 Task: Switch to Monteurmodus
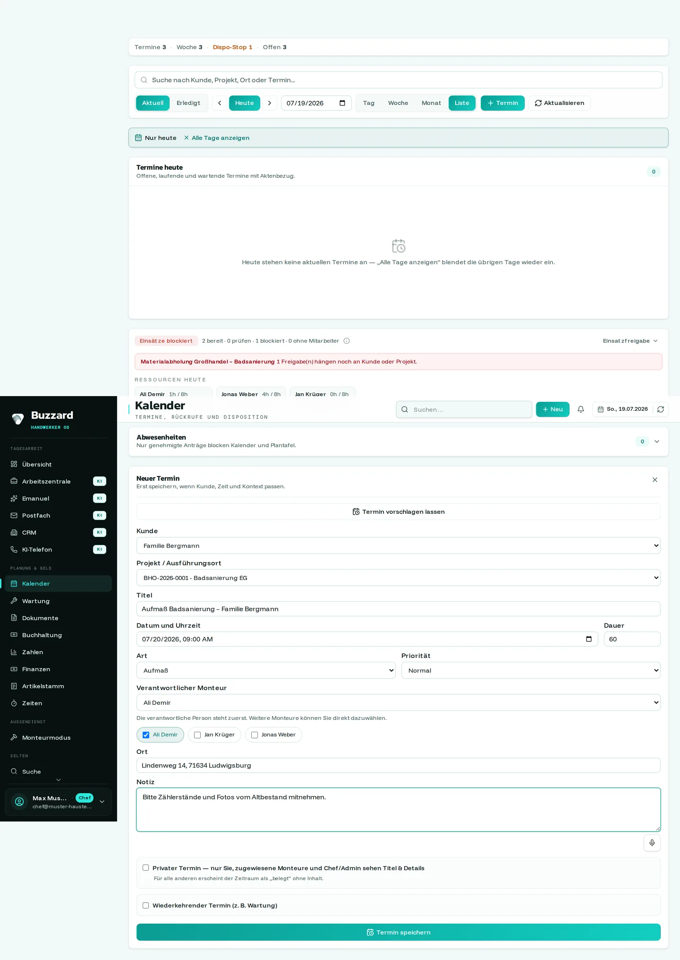(x=58, y=737)
